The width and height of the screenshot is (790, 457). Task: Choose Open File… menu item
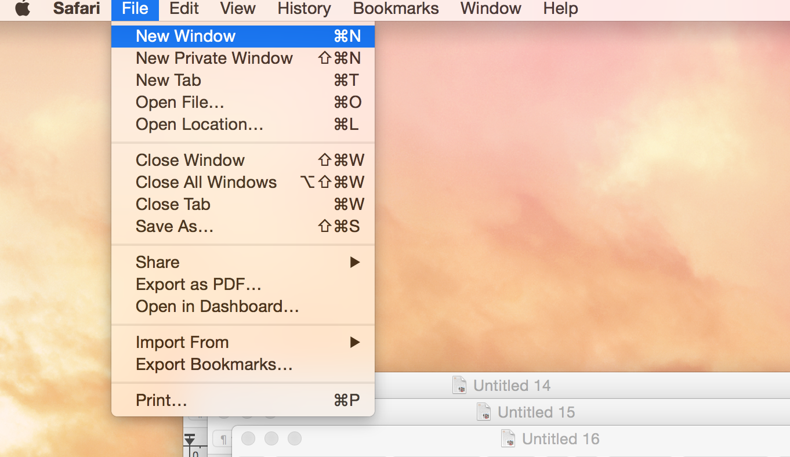243,102
